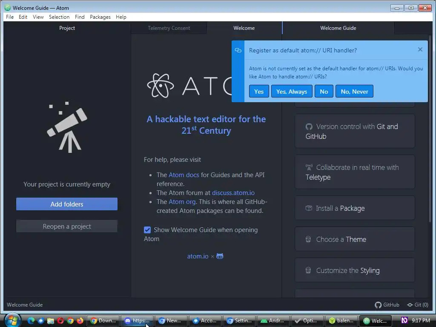The image size is (436, 327).
Task: Open the Atom docs link
Action: 184,175
